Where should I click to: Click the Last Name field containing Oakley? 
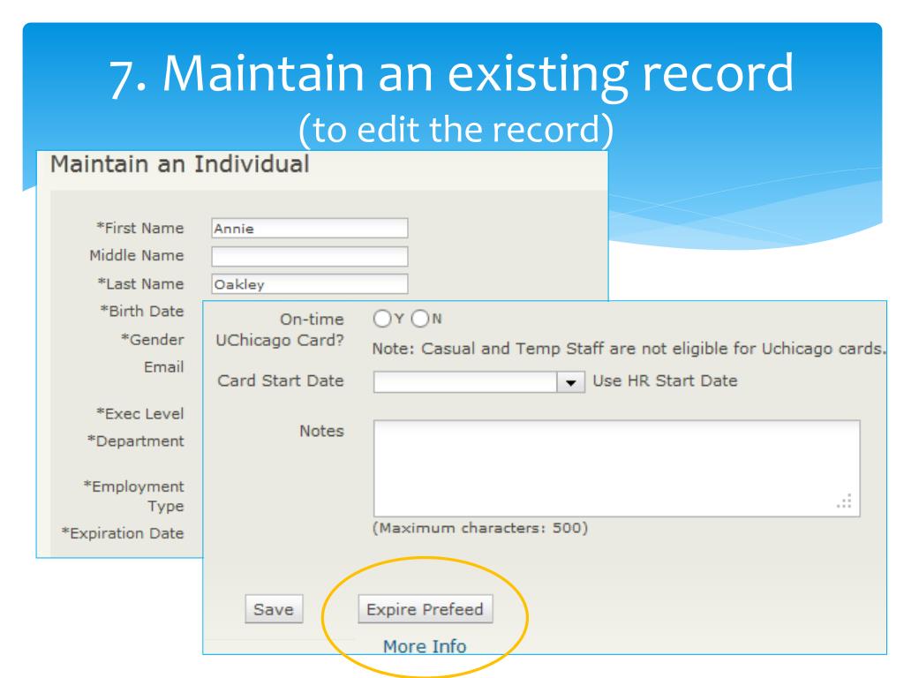tap(310, 284)
